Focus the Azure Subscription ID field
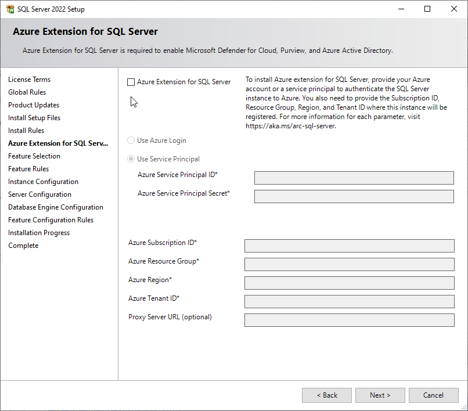Image resolution: width=468 pixels, height=411 pixels. (x=349, y=246)
